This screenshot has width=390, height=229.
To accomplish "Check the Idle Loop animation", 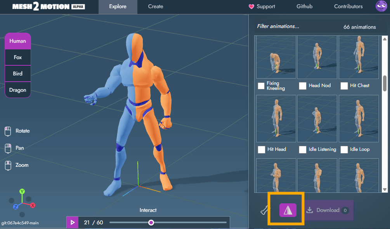I will 344,150.
